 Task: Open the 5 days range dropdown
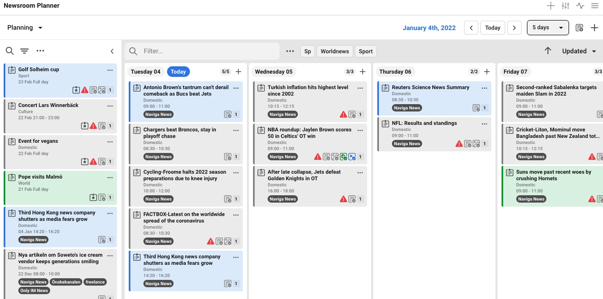[548, 28]
